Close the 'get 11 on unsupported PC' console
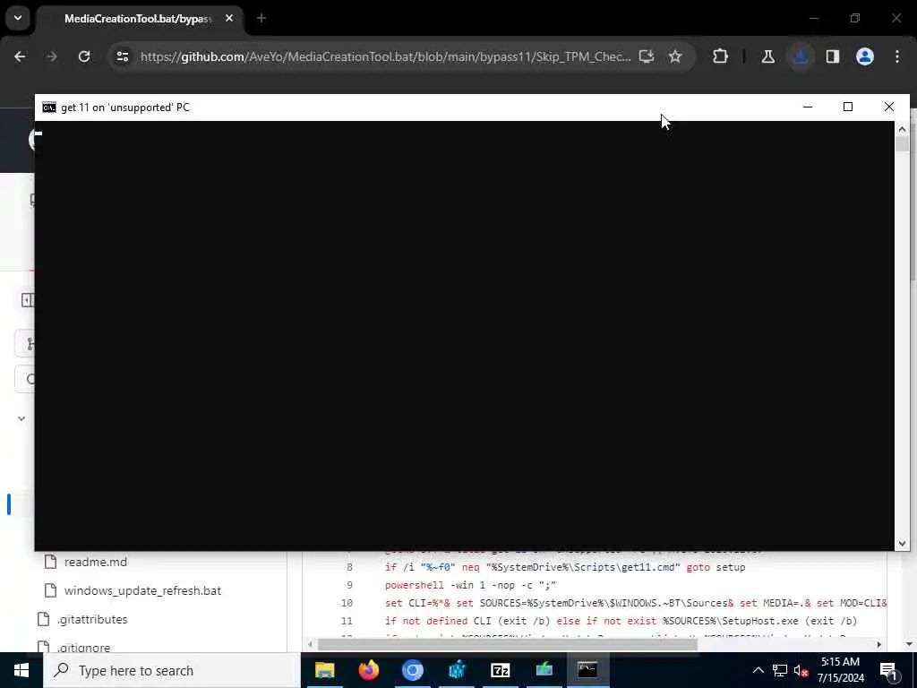The image size is (917, 688). pyautogui.click(x=889, y=107)
